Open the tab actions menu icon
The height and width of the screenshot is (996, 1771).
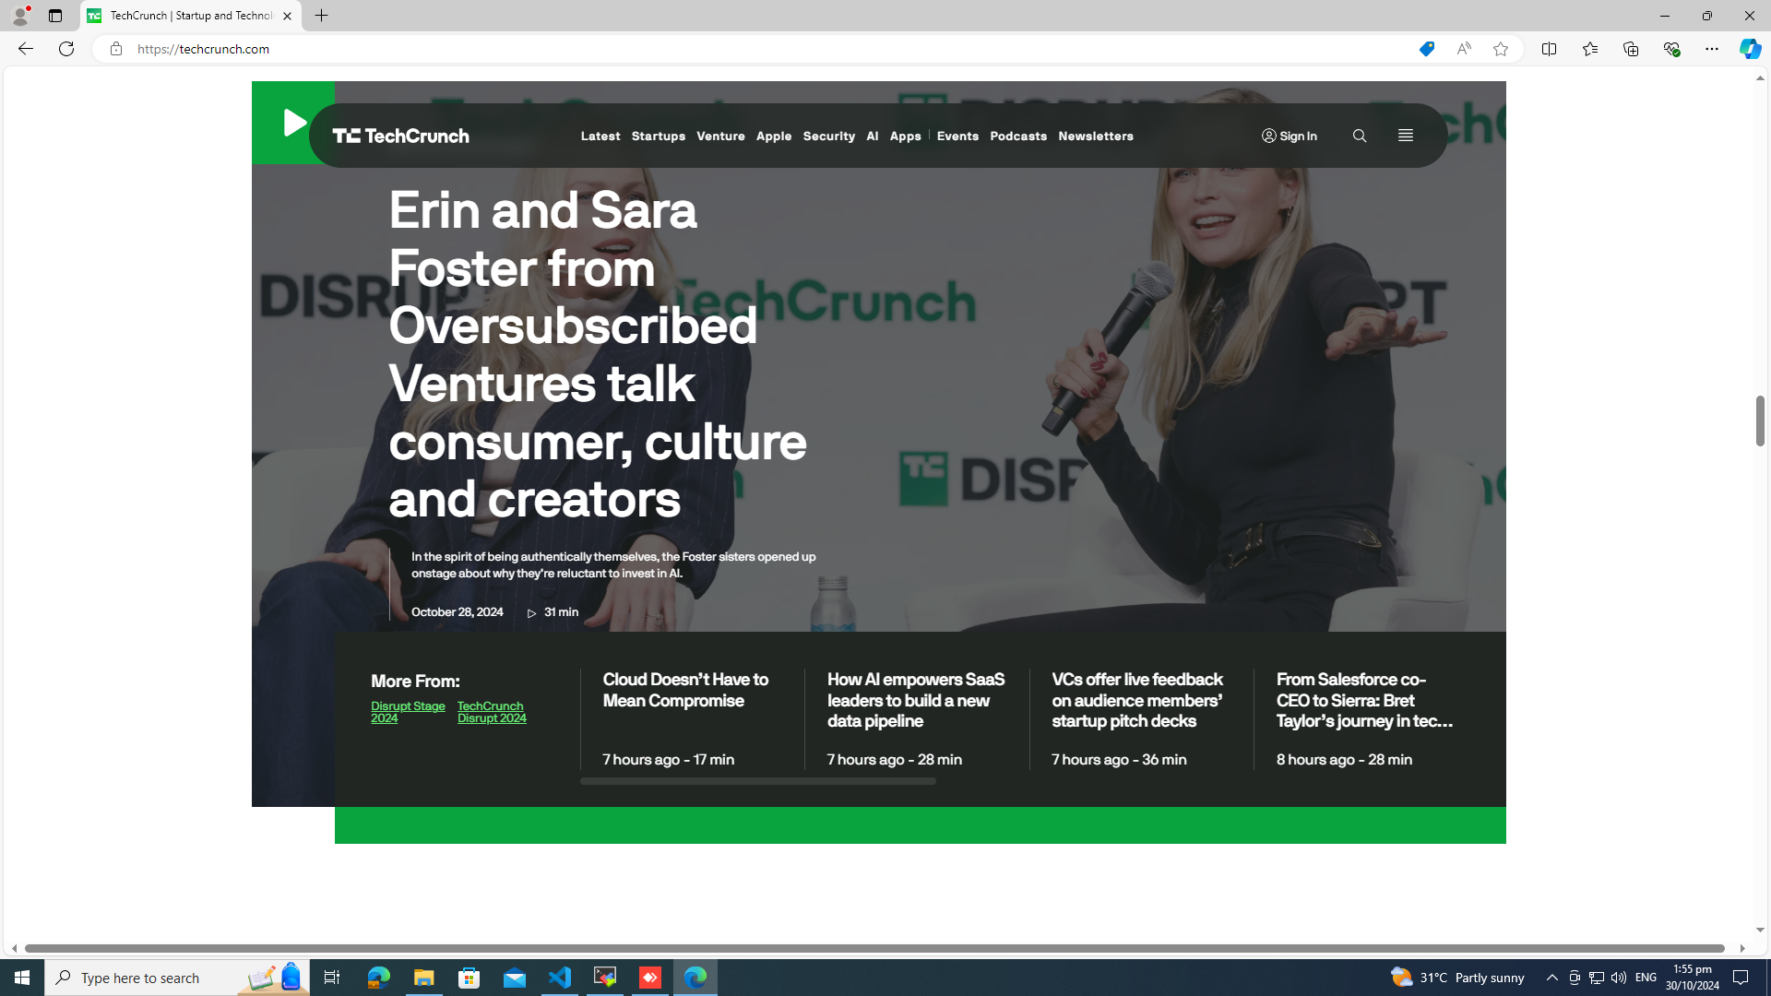(x=54, y=16)
